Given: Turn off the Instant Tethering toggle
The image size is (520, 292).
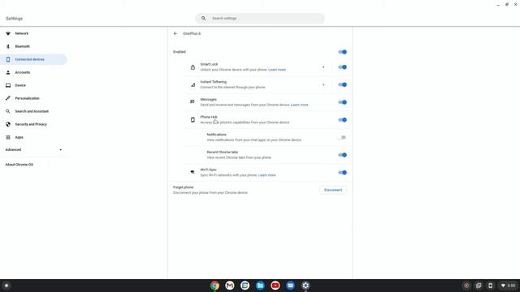Looking at the screenshot, I should pyautogui.click(x=342, y=84).
